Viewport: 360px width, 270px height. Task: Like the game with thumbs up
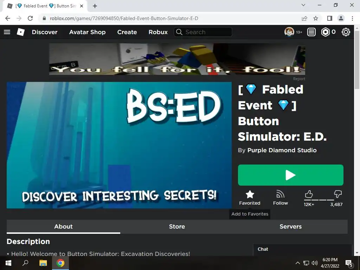(309, 194)
